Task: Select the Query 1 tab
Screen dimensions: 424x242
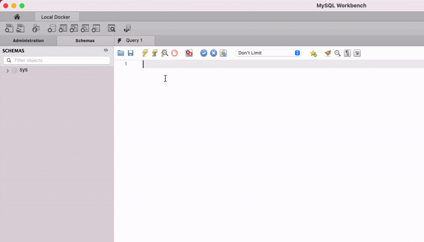Action: (134, 40)
